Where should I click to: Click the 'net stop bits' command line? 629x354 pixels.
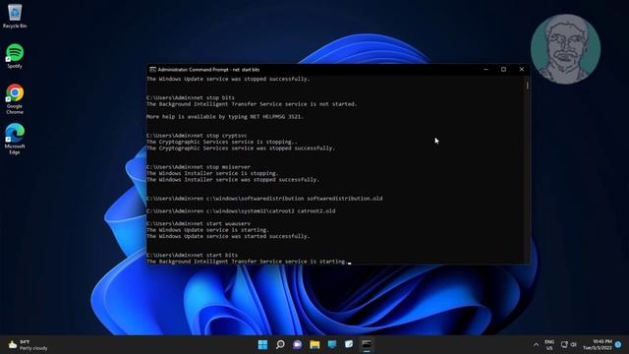191,97
